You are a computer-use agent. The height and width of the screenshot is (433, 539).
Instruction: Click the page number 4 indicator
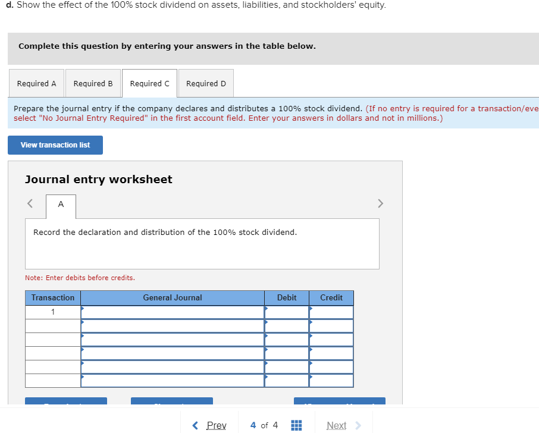[253, 425]
